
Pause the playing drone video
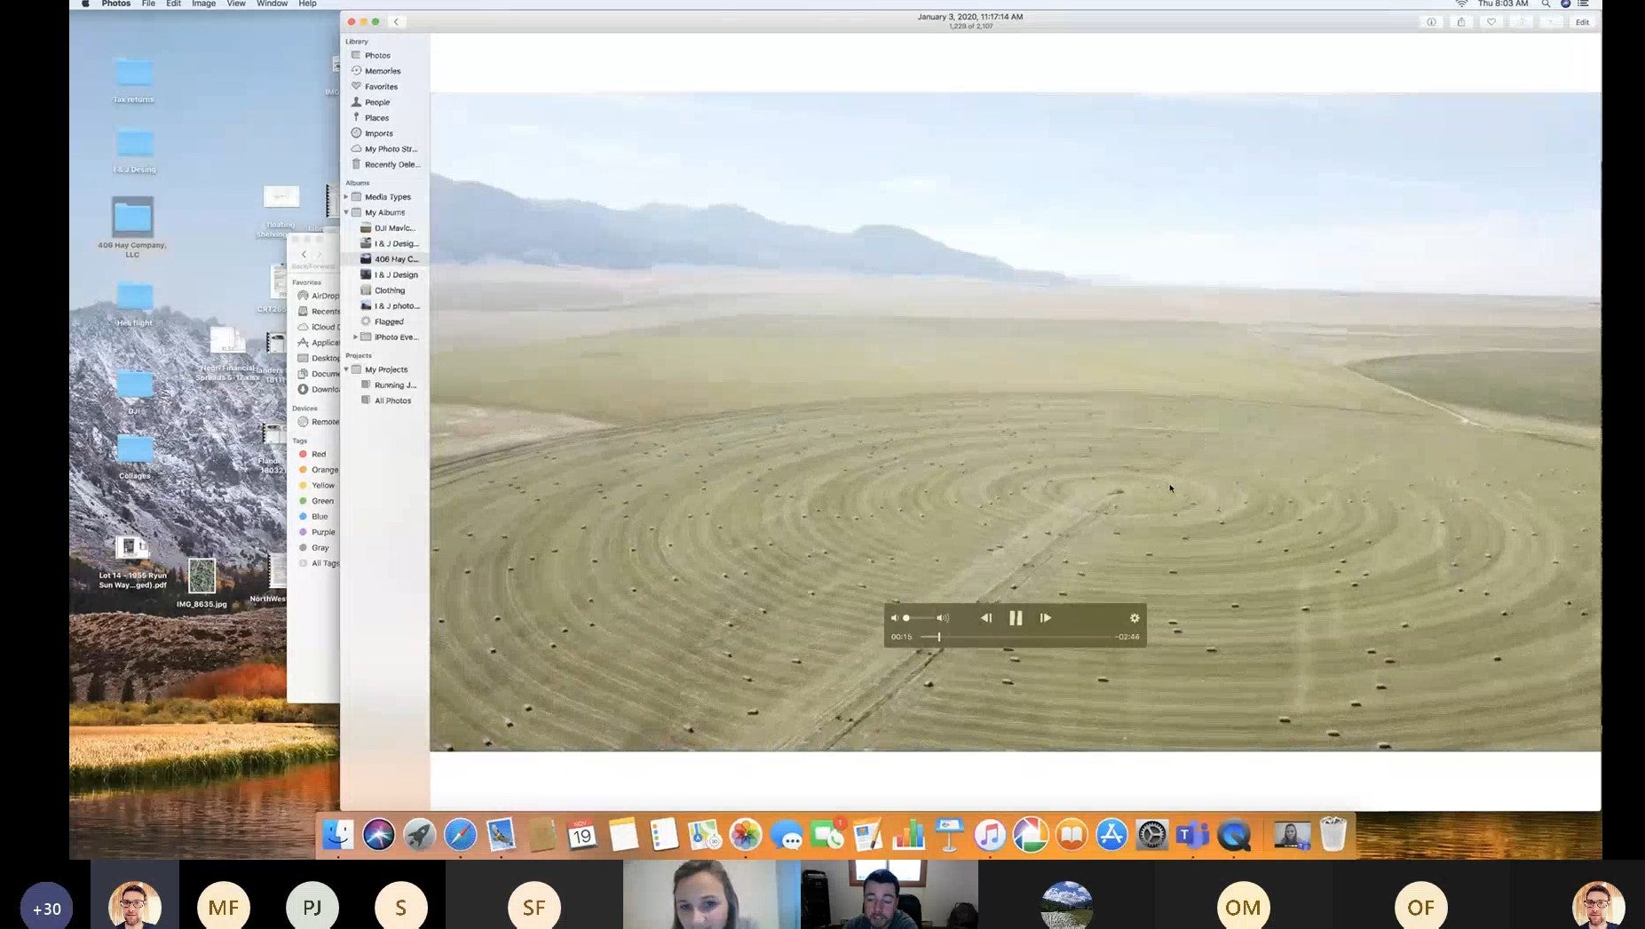(x=1016, y=618)
